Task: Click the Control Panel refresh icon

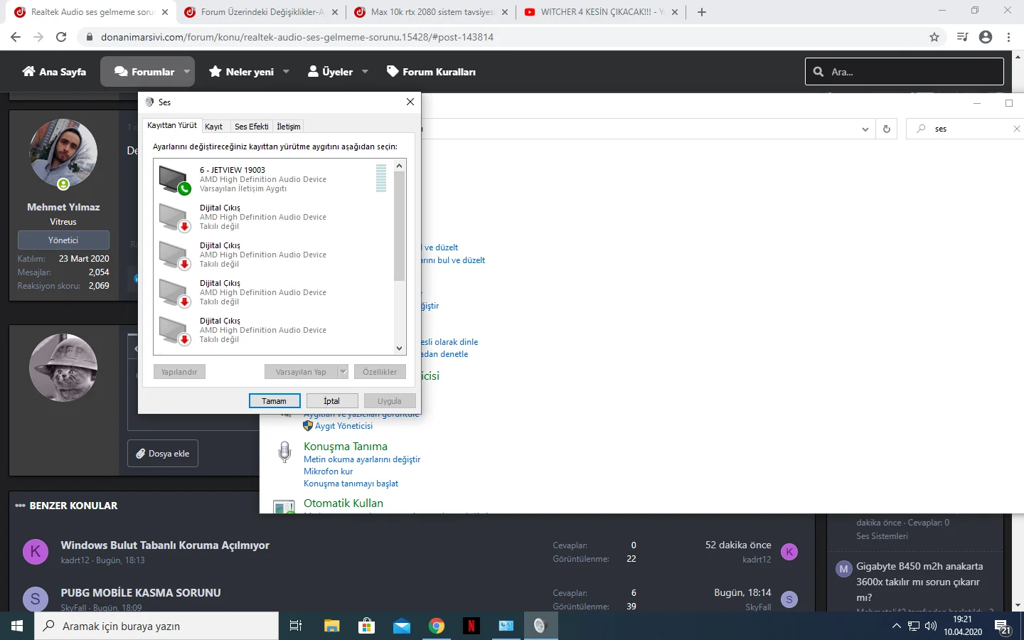Action: (x=886, y=129)
